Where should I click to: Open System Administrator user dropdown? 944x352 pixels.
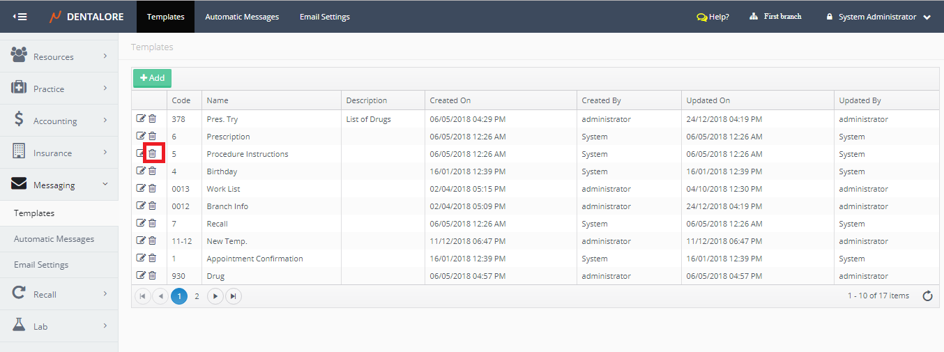point(878,17)
